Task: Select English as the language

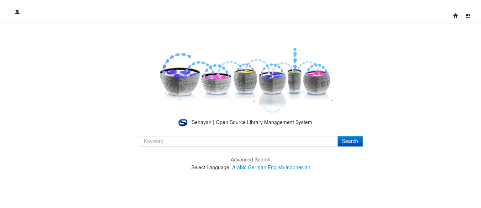Action: point(276,167)
